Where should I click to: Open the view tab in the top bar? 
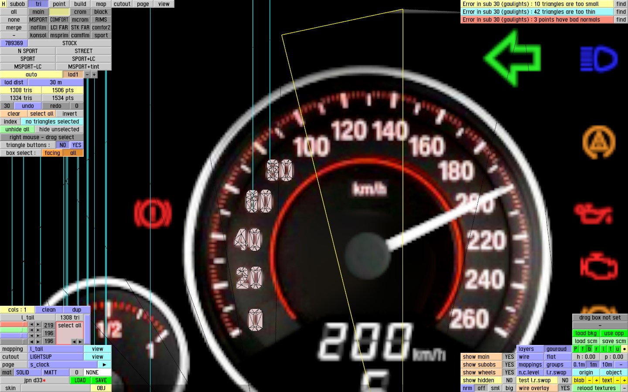pyautogui.click(x=164, y=4)
